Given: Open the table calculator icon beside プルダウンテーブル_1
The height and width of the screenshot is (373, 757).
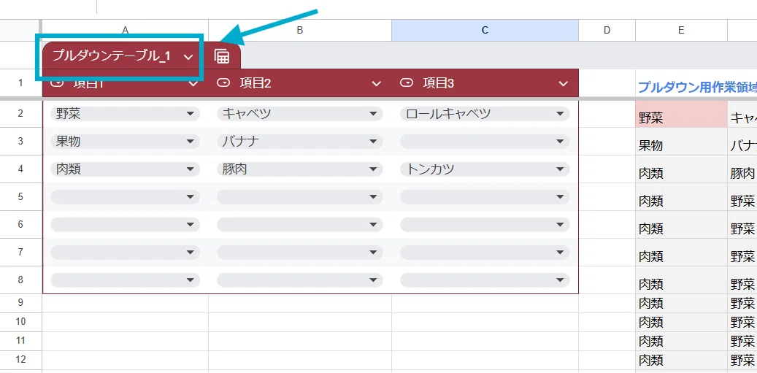Looking at the screenshot, I should [222, 56].
